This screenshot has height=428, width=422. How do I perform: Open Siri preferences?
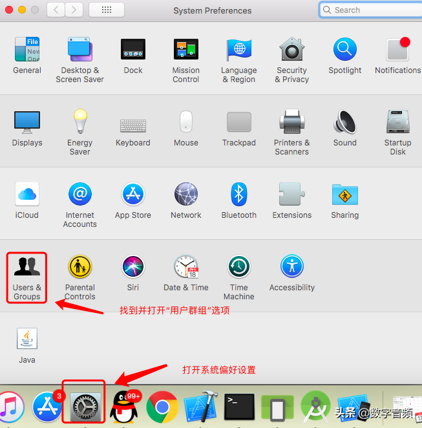coord(133,273)
